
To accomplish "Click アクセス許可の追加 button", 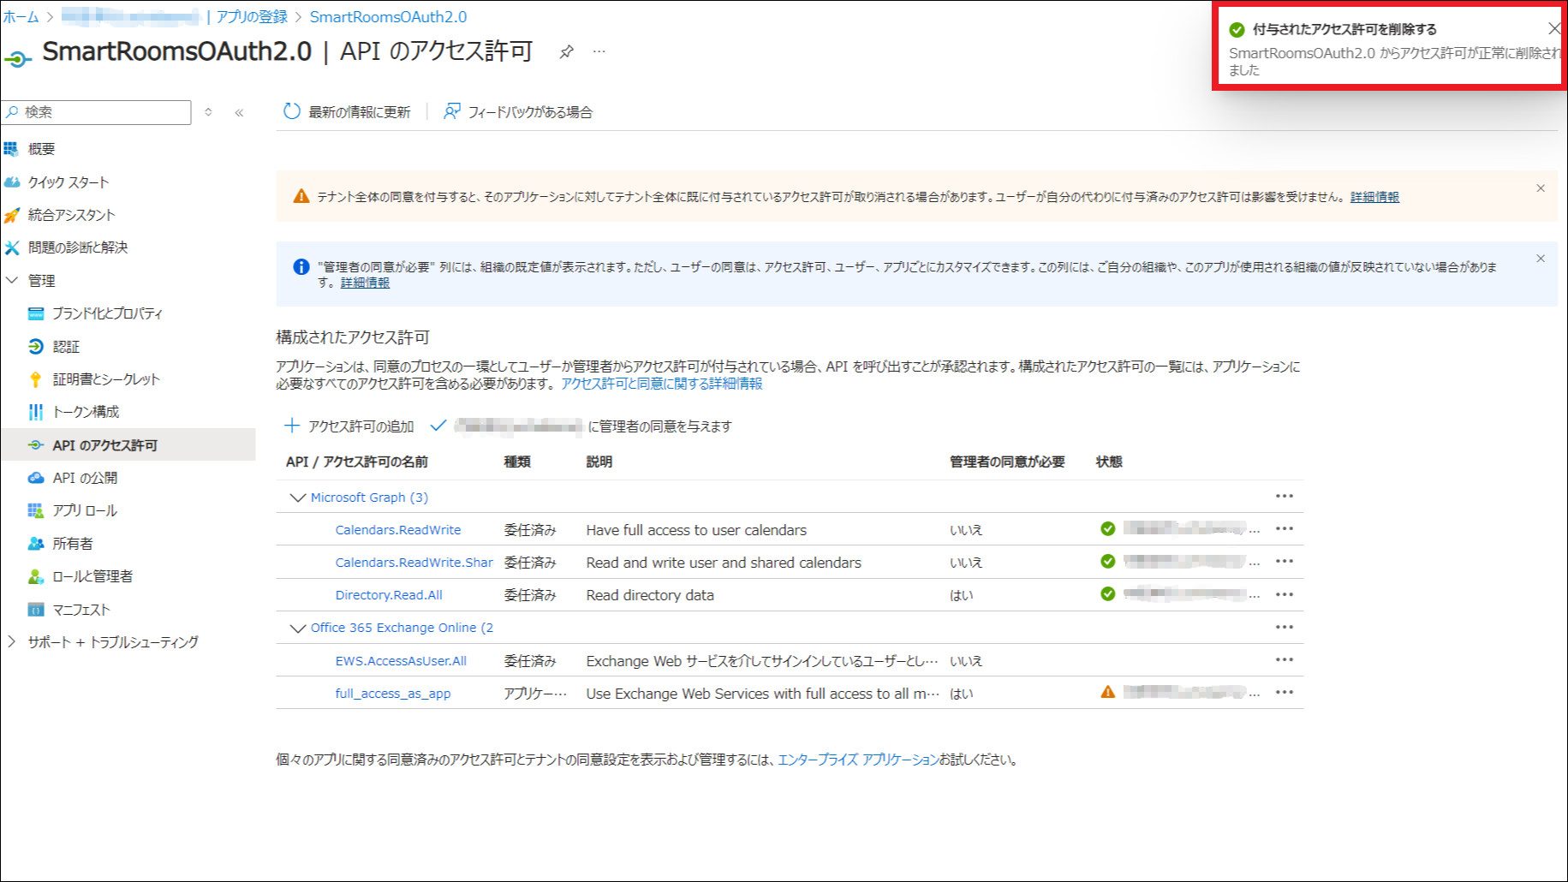I will 349,426.
